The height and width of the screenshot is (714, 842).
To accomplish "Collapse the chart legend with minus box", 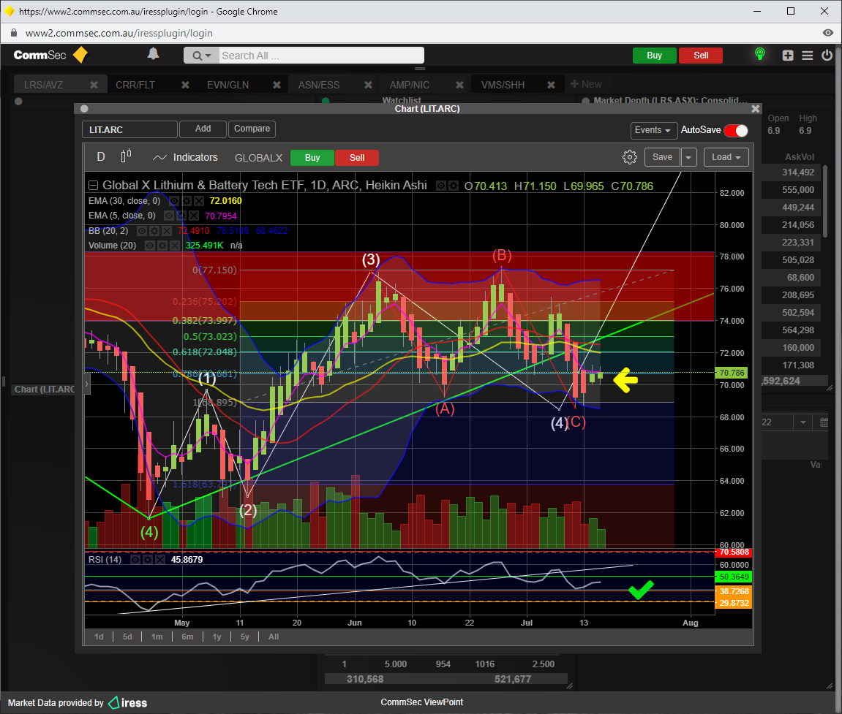I will click(x=93, y=186).
